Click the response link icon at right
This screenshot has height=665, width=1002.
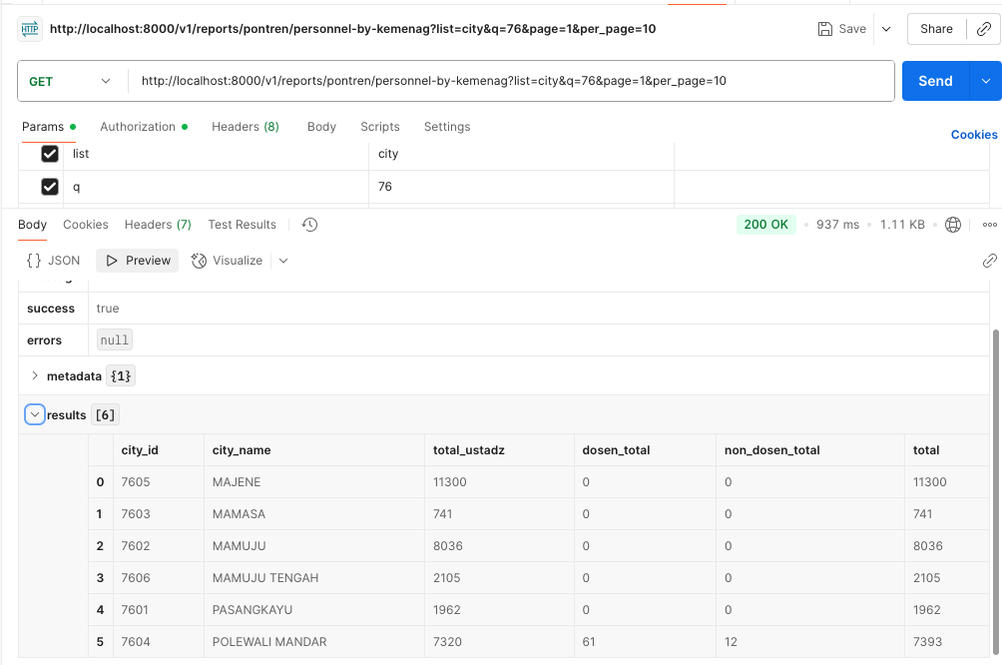[989, 261]
